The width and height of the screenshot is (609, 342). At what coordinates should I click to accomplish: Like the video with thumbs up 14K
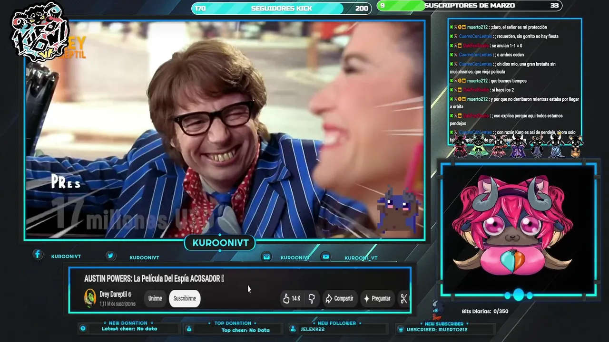click(x=292, y=298)
